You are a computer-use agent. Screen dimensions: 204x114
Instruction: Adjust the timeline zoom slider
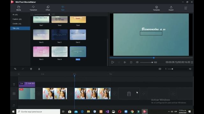pyautogui.click(x=178, y=69)
